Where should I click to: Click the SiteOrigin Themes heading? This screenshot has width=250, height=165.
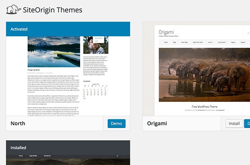coord(53,10)
